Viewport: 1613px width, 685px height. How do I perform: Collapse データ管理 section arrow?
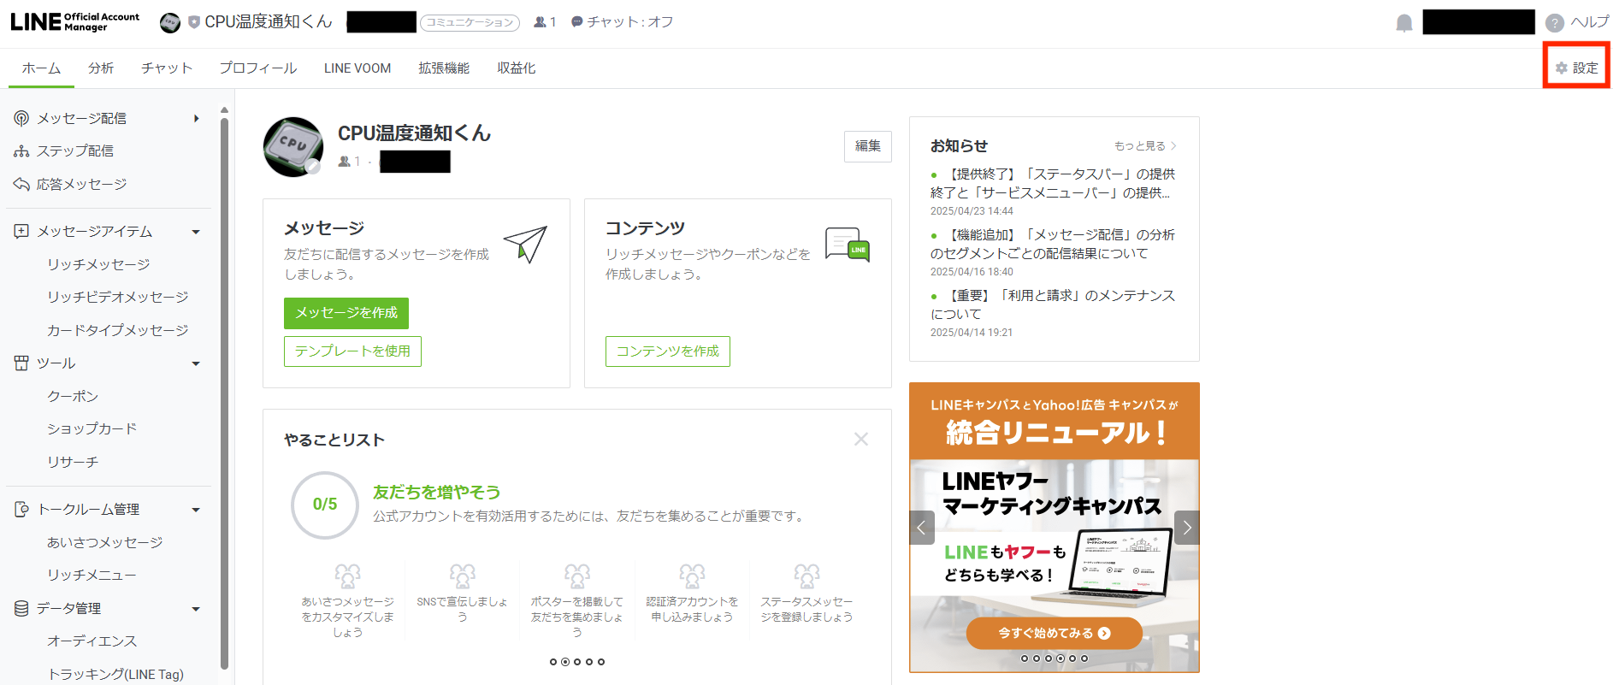196,609
